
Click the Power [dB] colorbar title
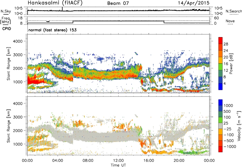(x=231, y=64)
